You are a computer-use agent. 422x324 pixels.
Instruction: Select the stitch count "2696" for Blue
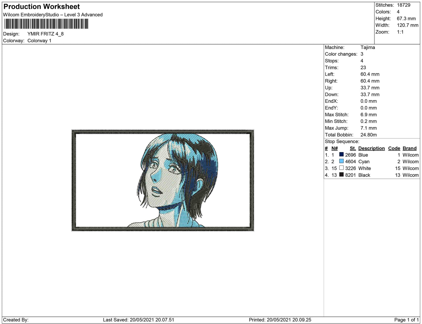pos(350,155)
